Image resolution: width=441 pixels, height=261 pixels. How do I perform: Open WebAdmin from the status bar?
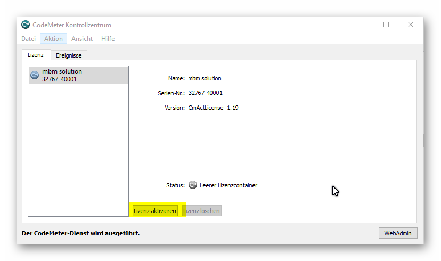[x=398, y=233]
